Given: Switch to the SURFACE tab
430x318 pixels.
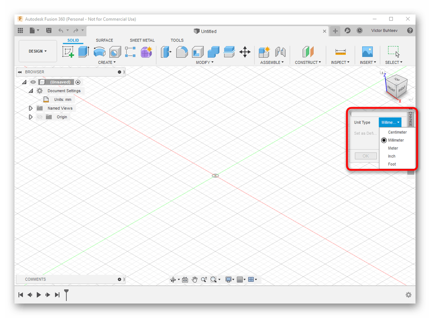Looking at the screenshot, I should pos(104,40).
